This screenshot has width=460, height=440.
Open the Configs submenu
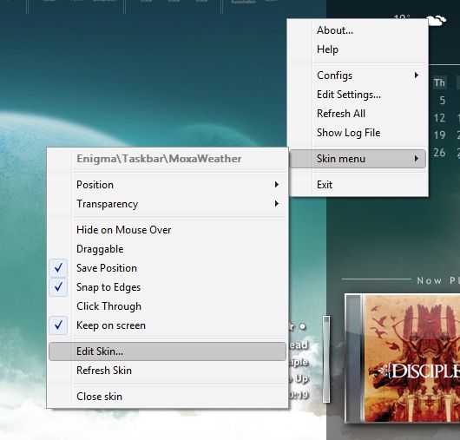[x=358, y=76]
